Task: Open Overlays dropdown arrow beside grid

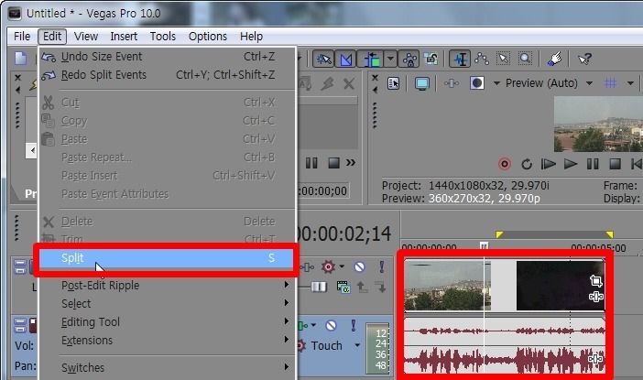Action: coord(630,83)
